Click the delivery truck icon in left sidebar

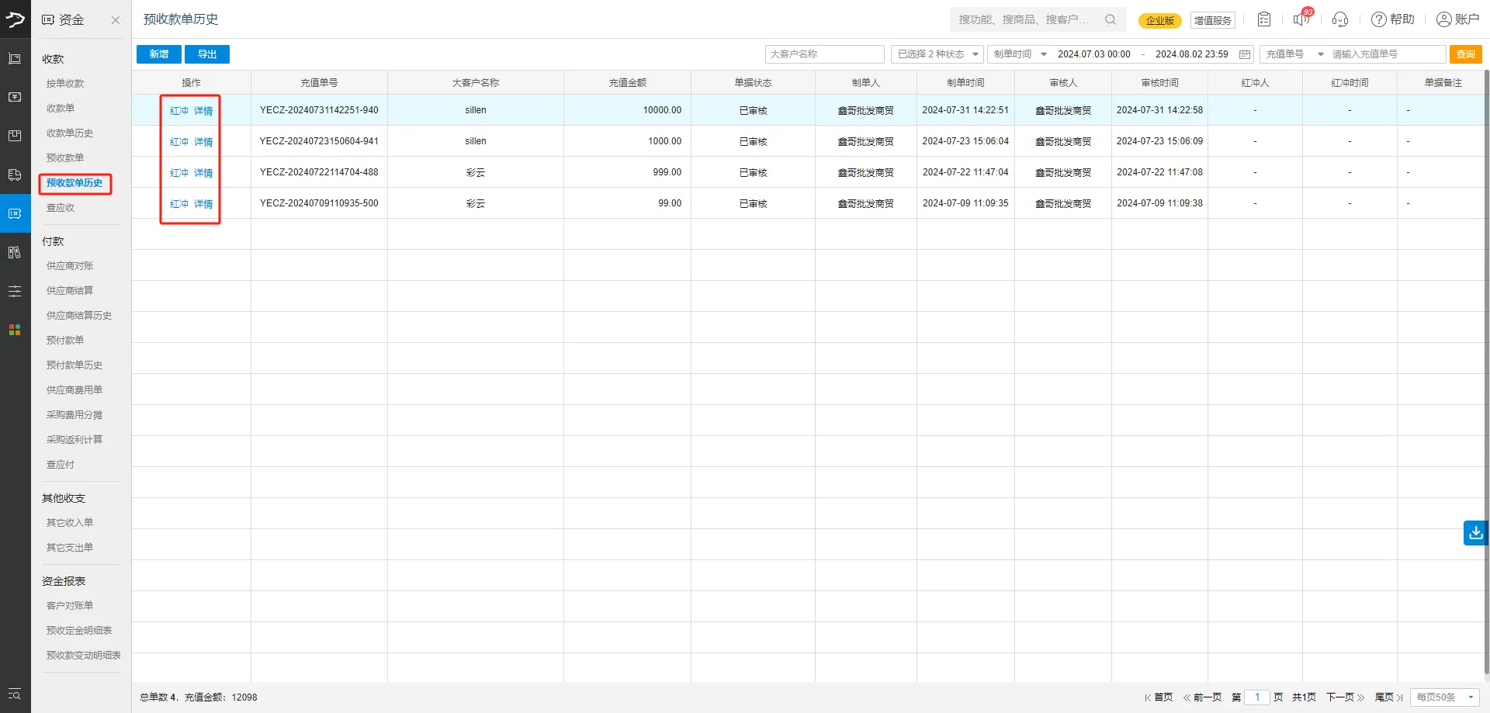15,175
